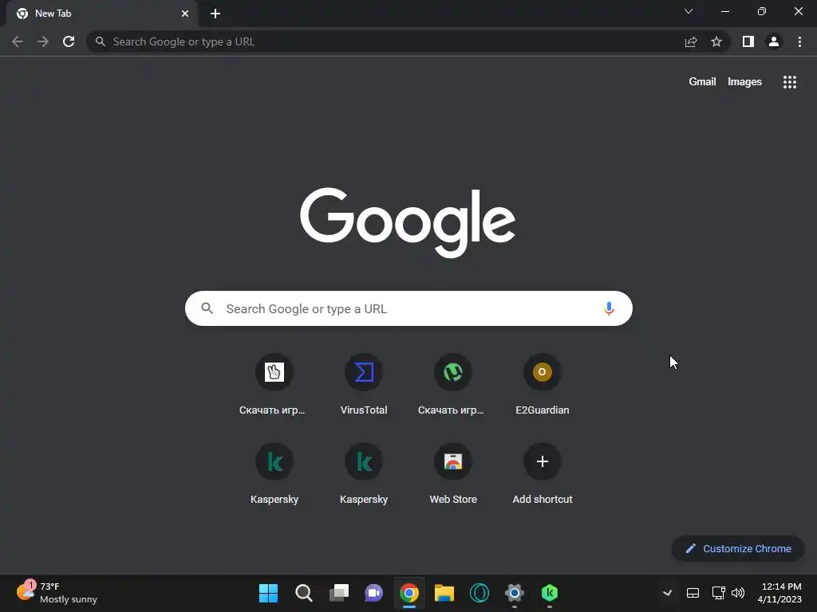
Task: Share this page via the share icon
Action: [x=691, y=41]
